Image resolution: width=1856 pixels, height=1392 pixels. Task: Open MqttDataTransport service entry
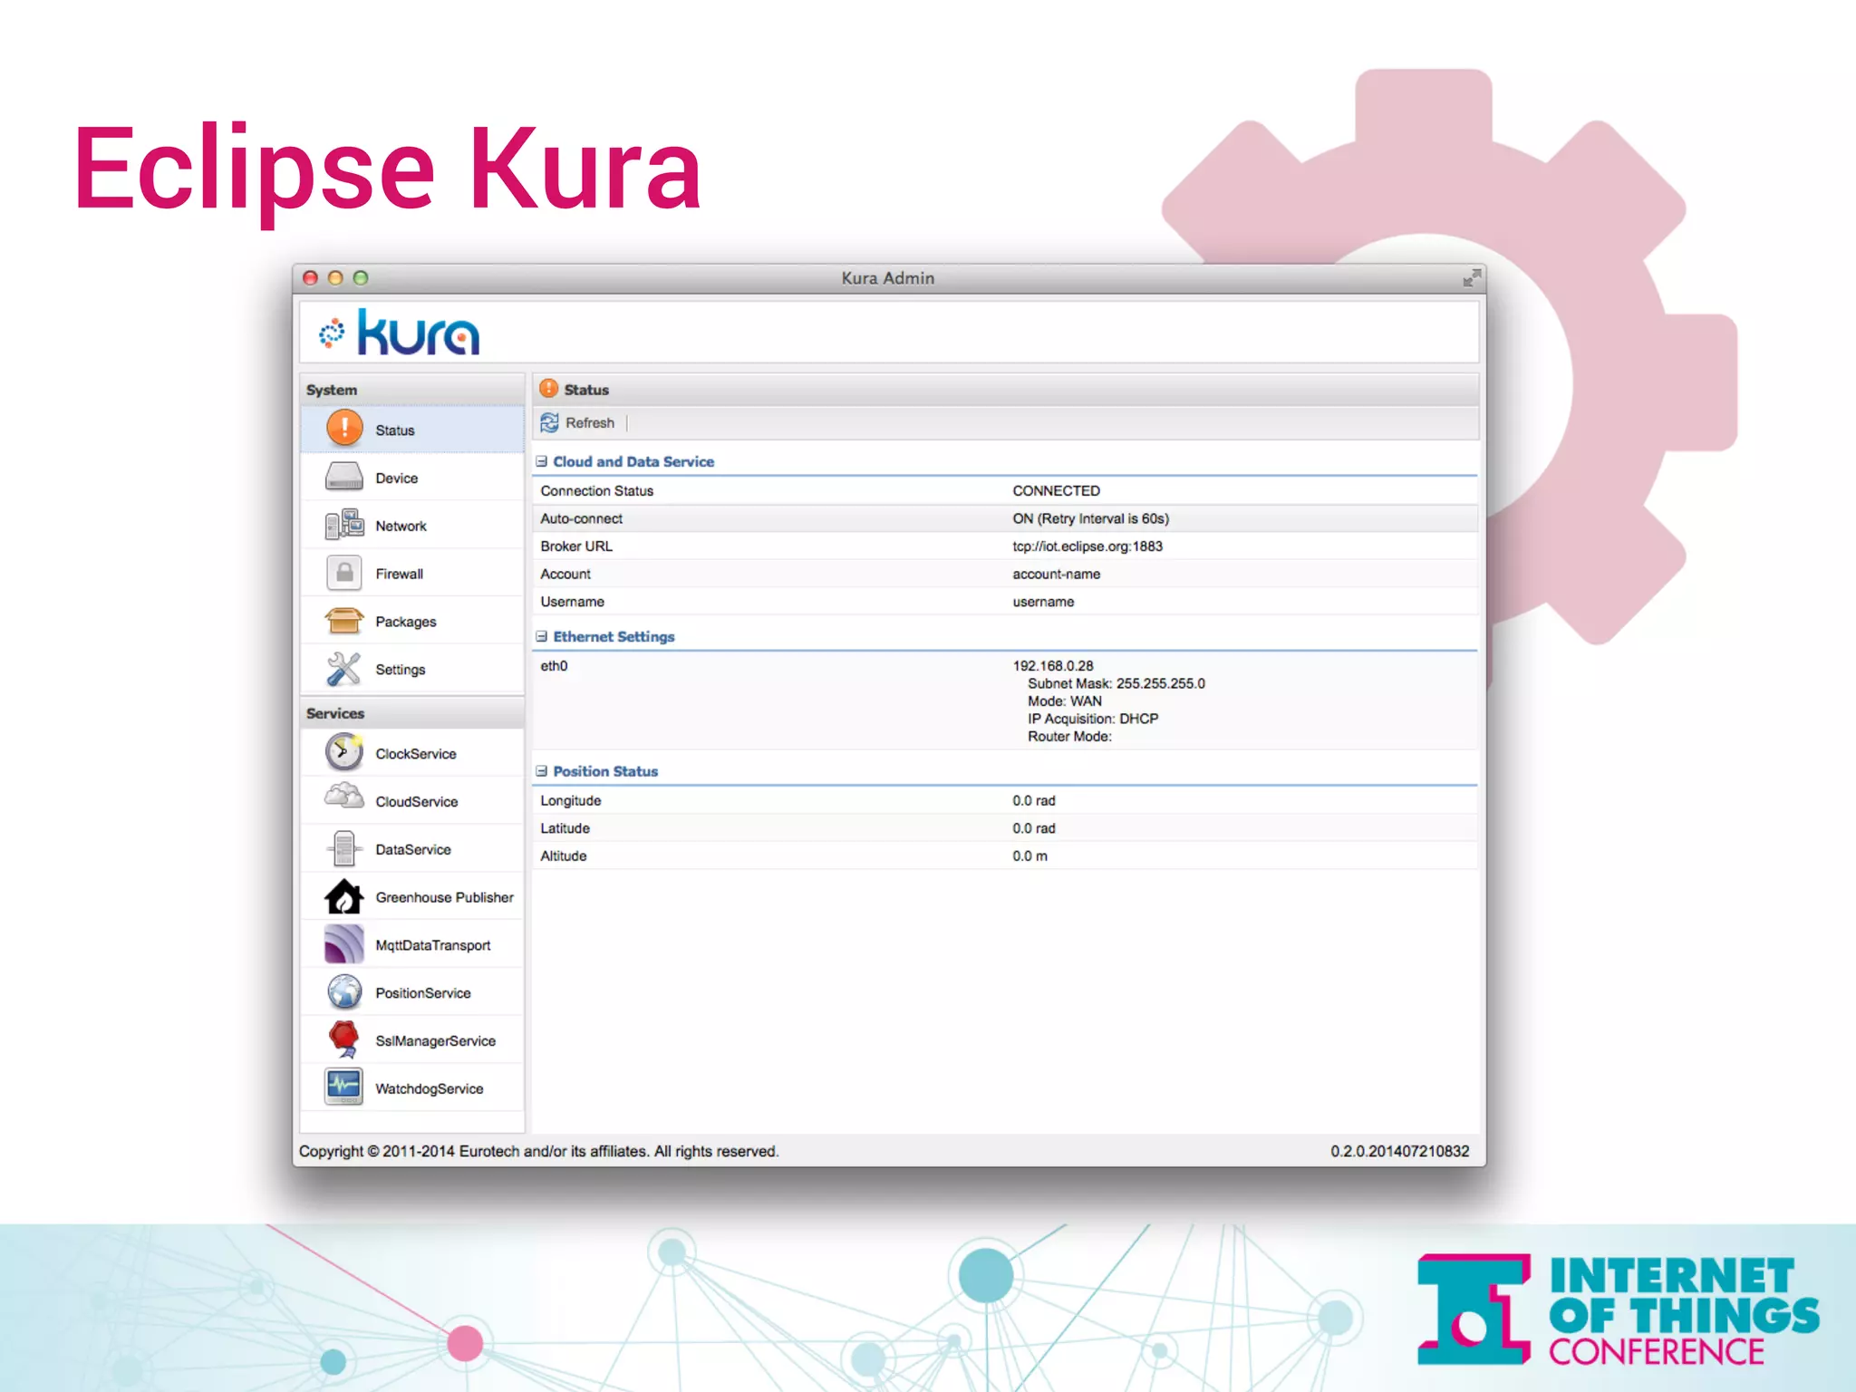[x=432, y=945]
